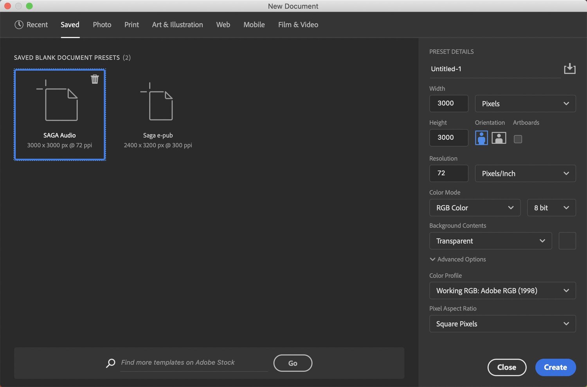Screen dimensions: 587x387
Task: Click the background color swatch
Action: click(x=567, y=241)
